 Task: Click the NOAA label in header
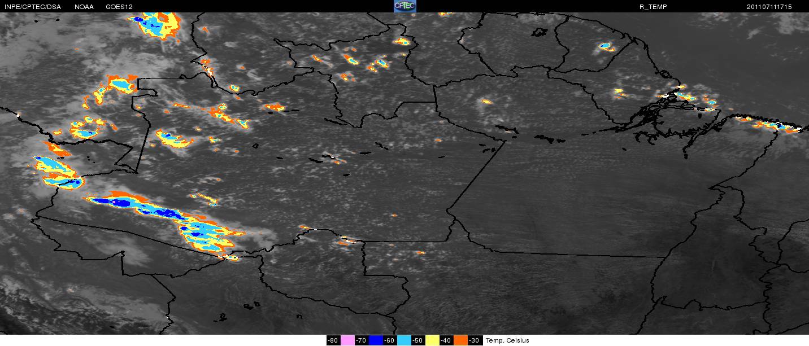click(x=84, y=7)
